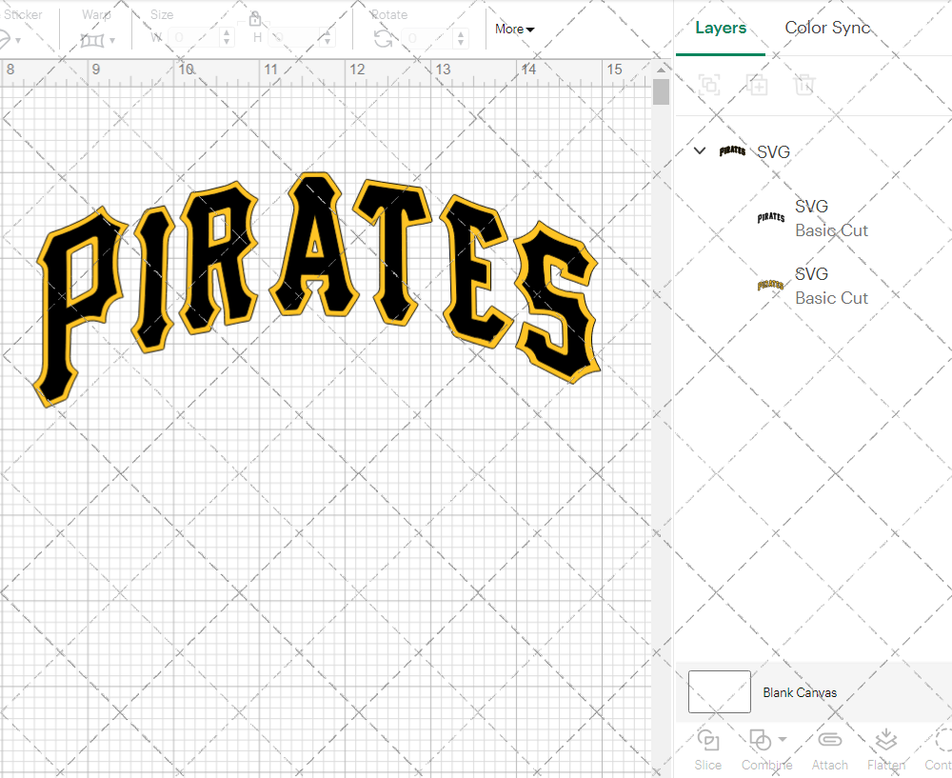Select the black SVG Basic Cut layer thumbnail
The image size is (952, 778).
pos(770,217)
